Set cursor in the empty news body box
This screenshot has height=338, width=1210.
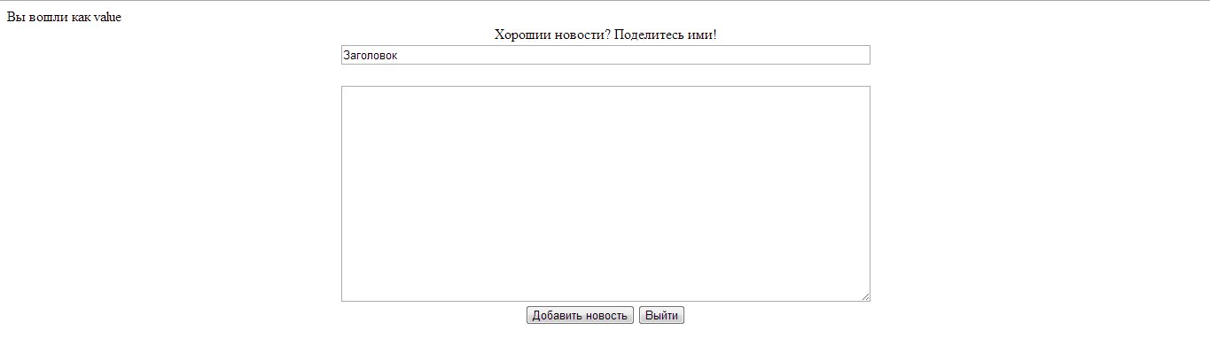point(605,194)
